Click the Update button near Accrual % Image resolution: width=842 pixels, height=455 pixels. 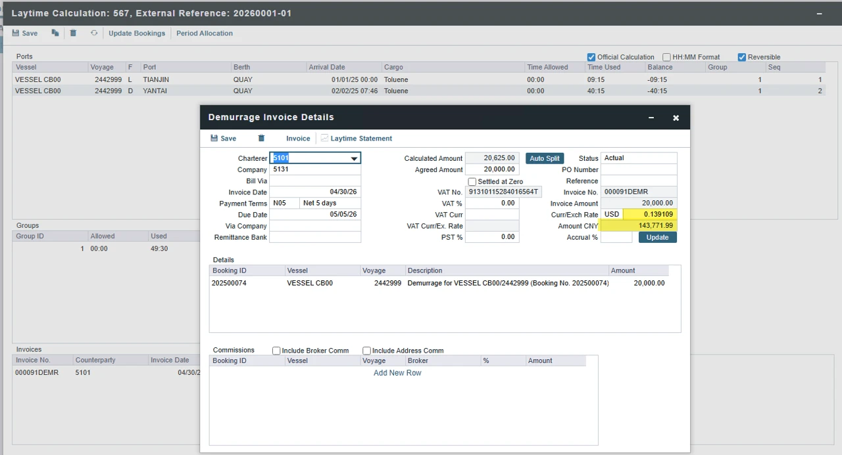coord(657,238)
